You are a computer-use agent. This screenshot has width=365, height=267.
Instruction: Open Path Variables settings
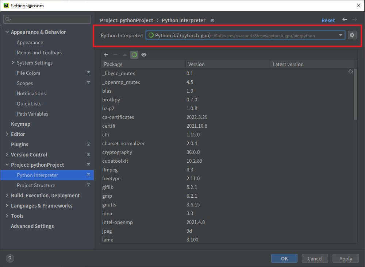pos(32,114)
